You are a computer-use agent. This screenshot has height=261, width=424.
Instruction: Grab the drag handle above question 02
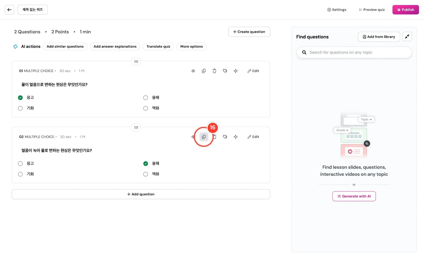click(136, 127)
